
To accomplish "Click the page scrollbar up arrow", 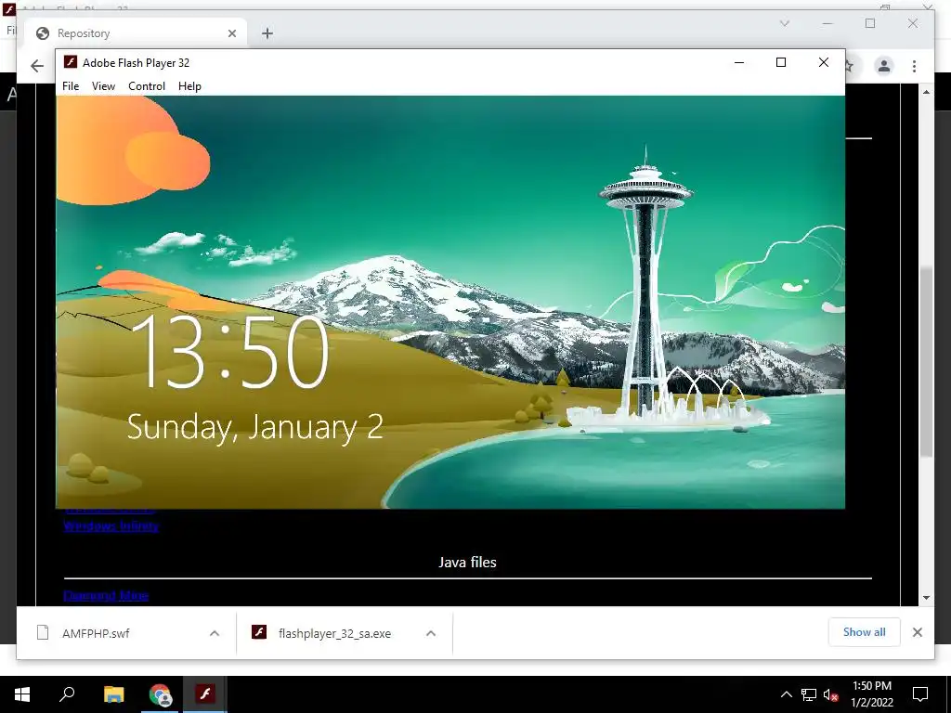I will [926, 92].
